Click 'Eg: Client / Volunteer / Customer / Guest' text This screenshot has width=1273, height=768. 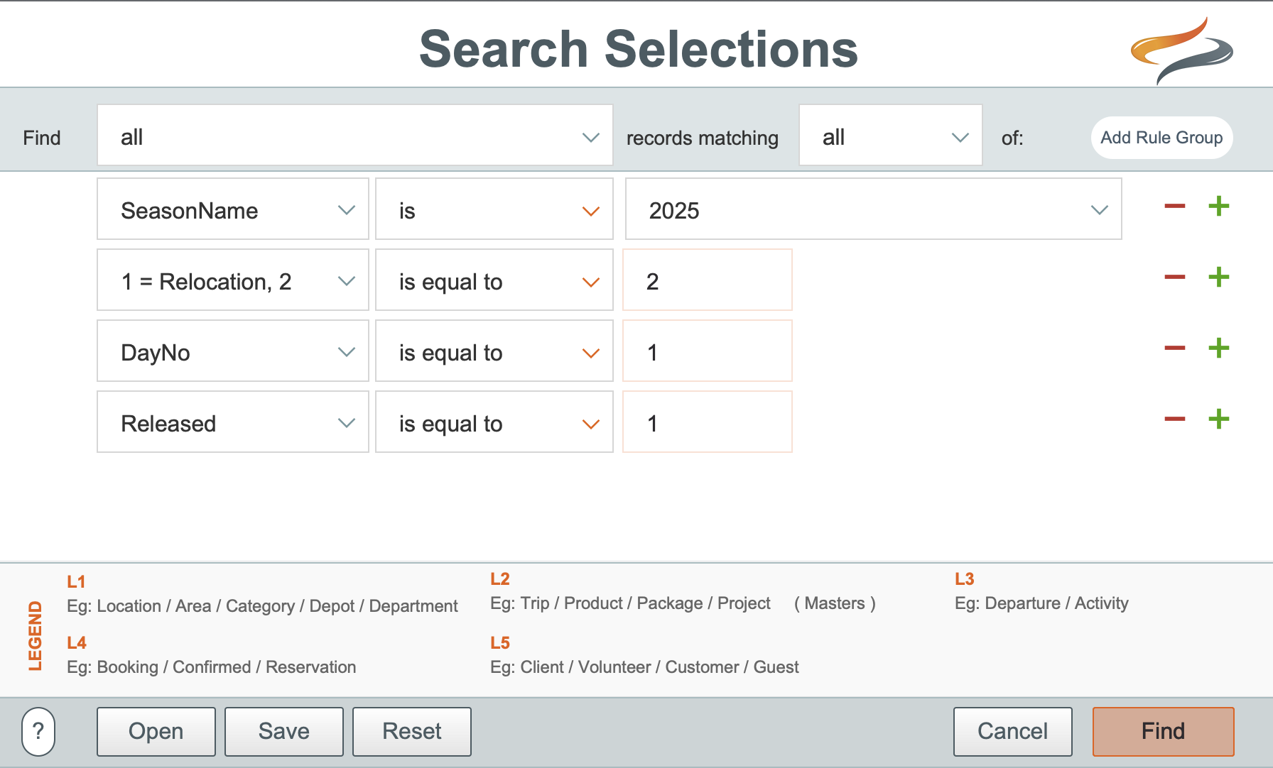point(644,667)
